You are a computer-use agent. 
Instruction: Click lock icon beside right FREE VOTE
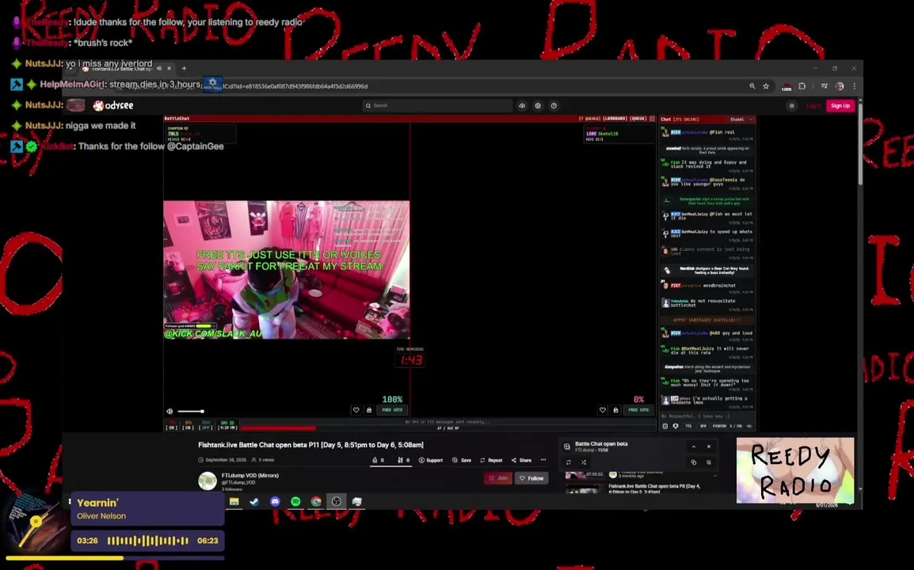(615, 410)
